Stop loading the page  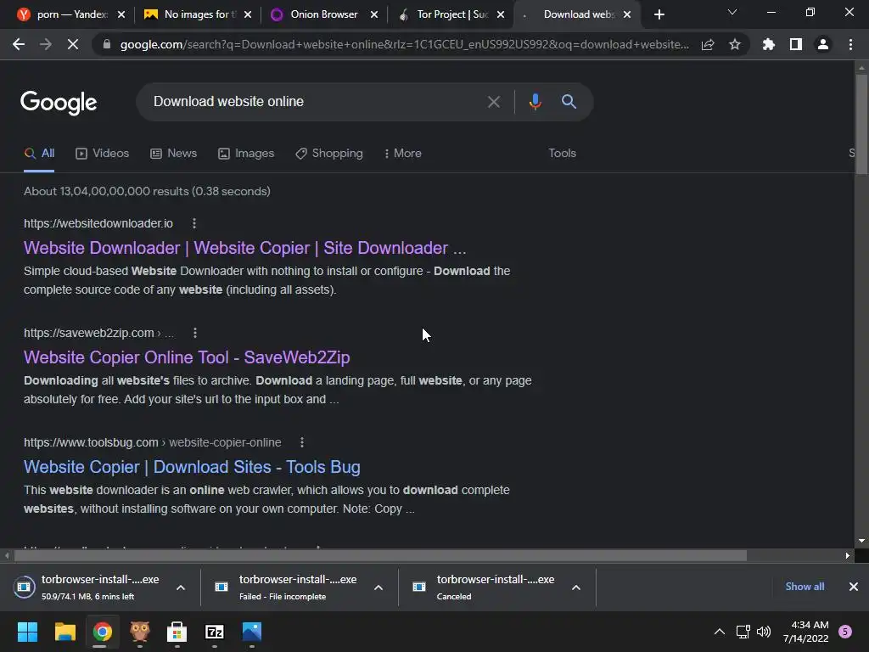[73, 44]
